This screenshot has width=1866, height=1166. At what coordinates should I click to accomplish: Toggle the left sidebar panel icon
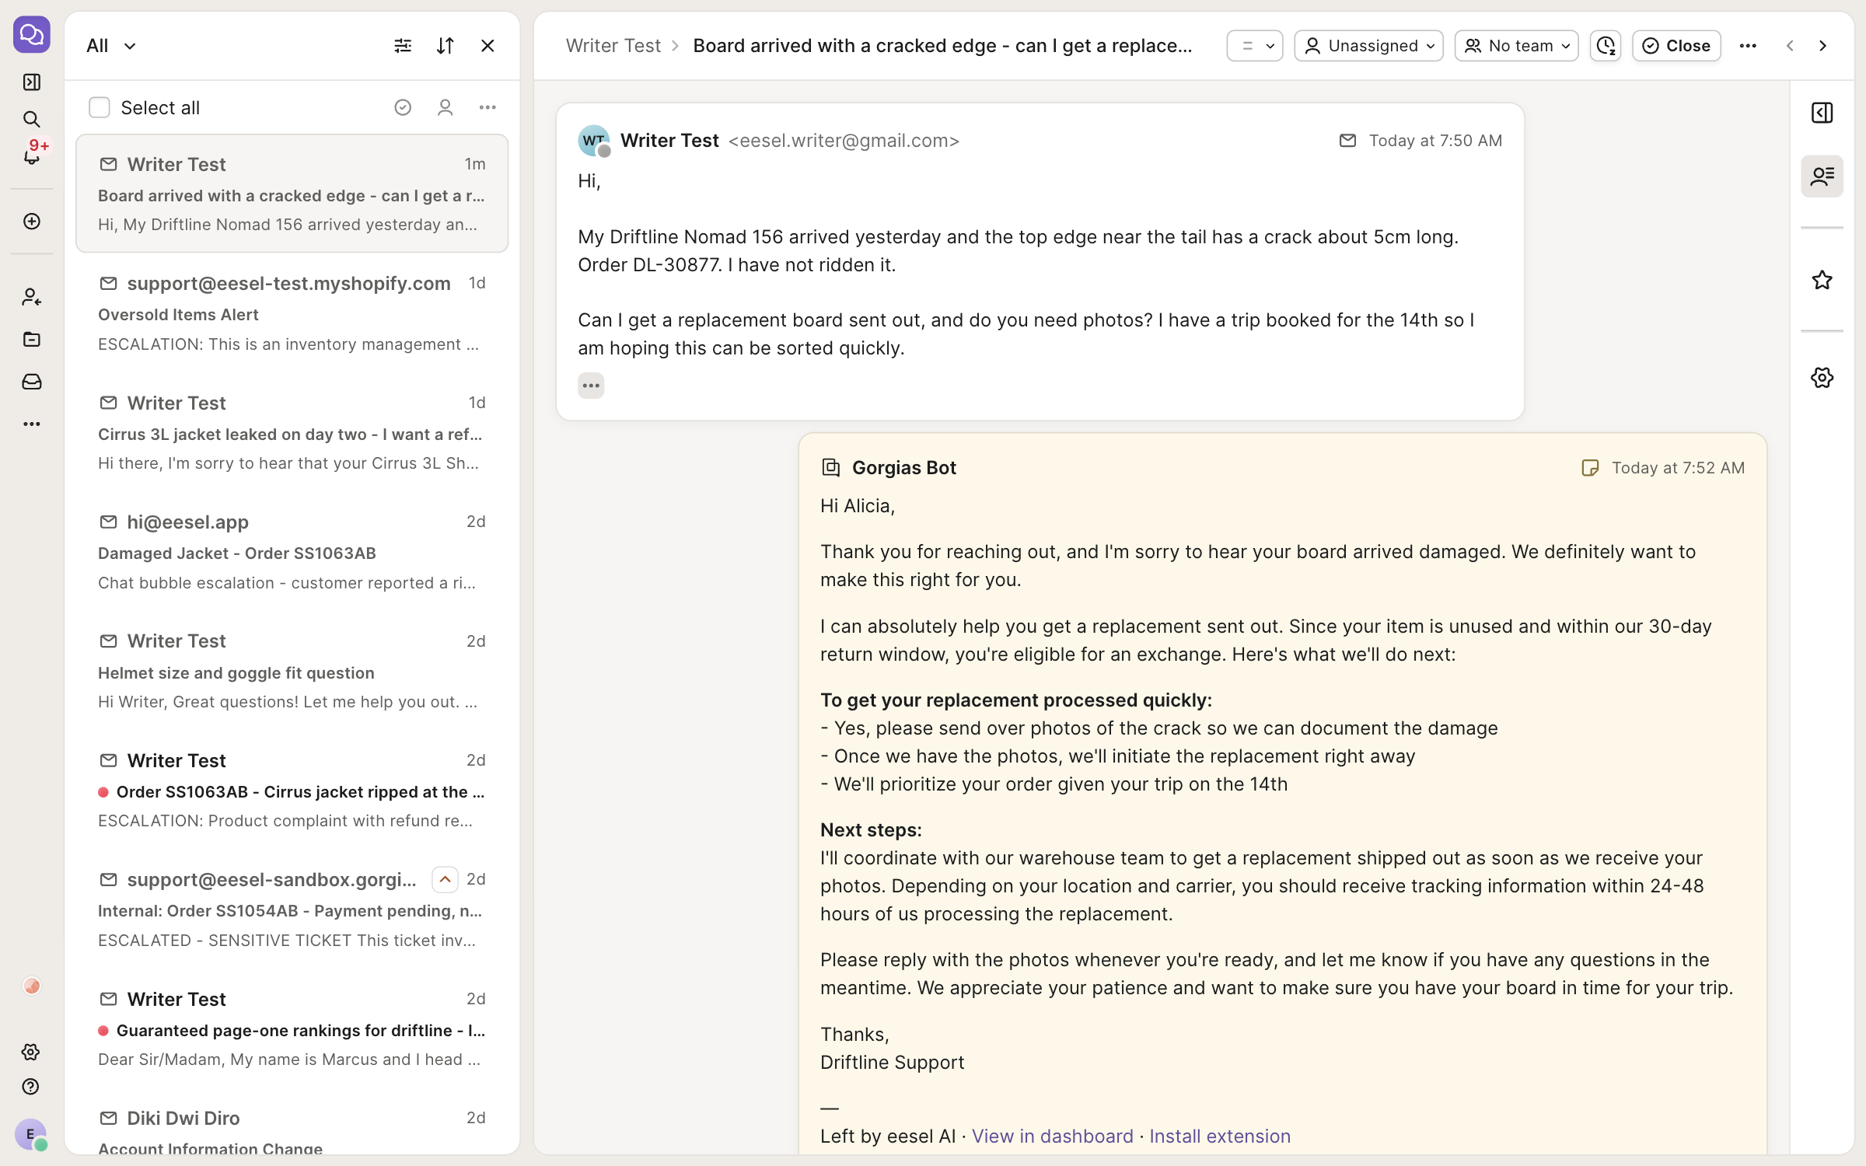[31, 82]
